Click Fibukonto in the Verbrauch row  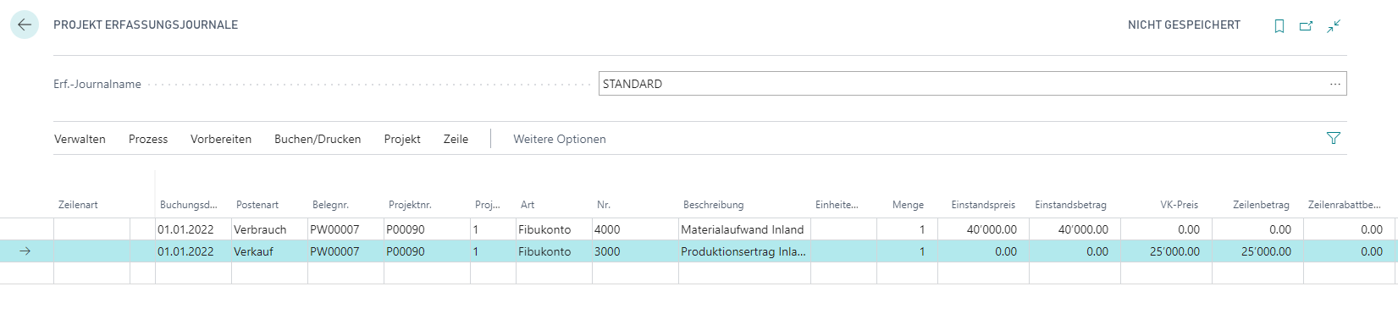coord(554,229)
